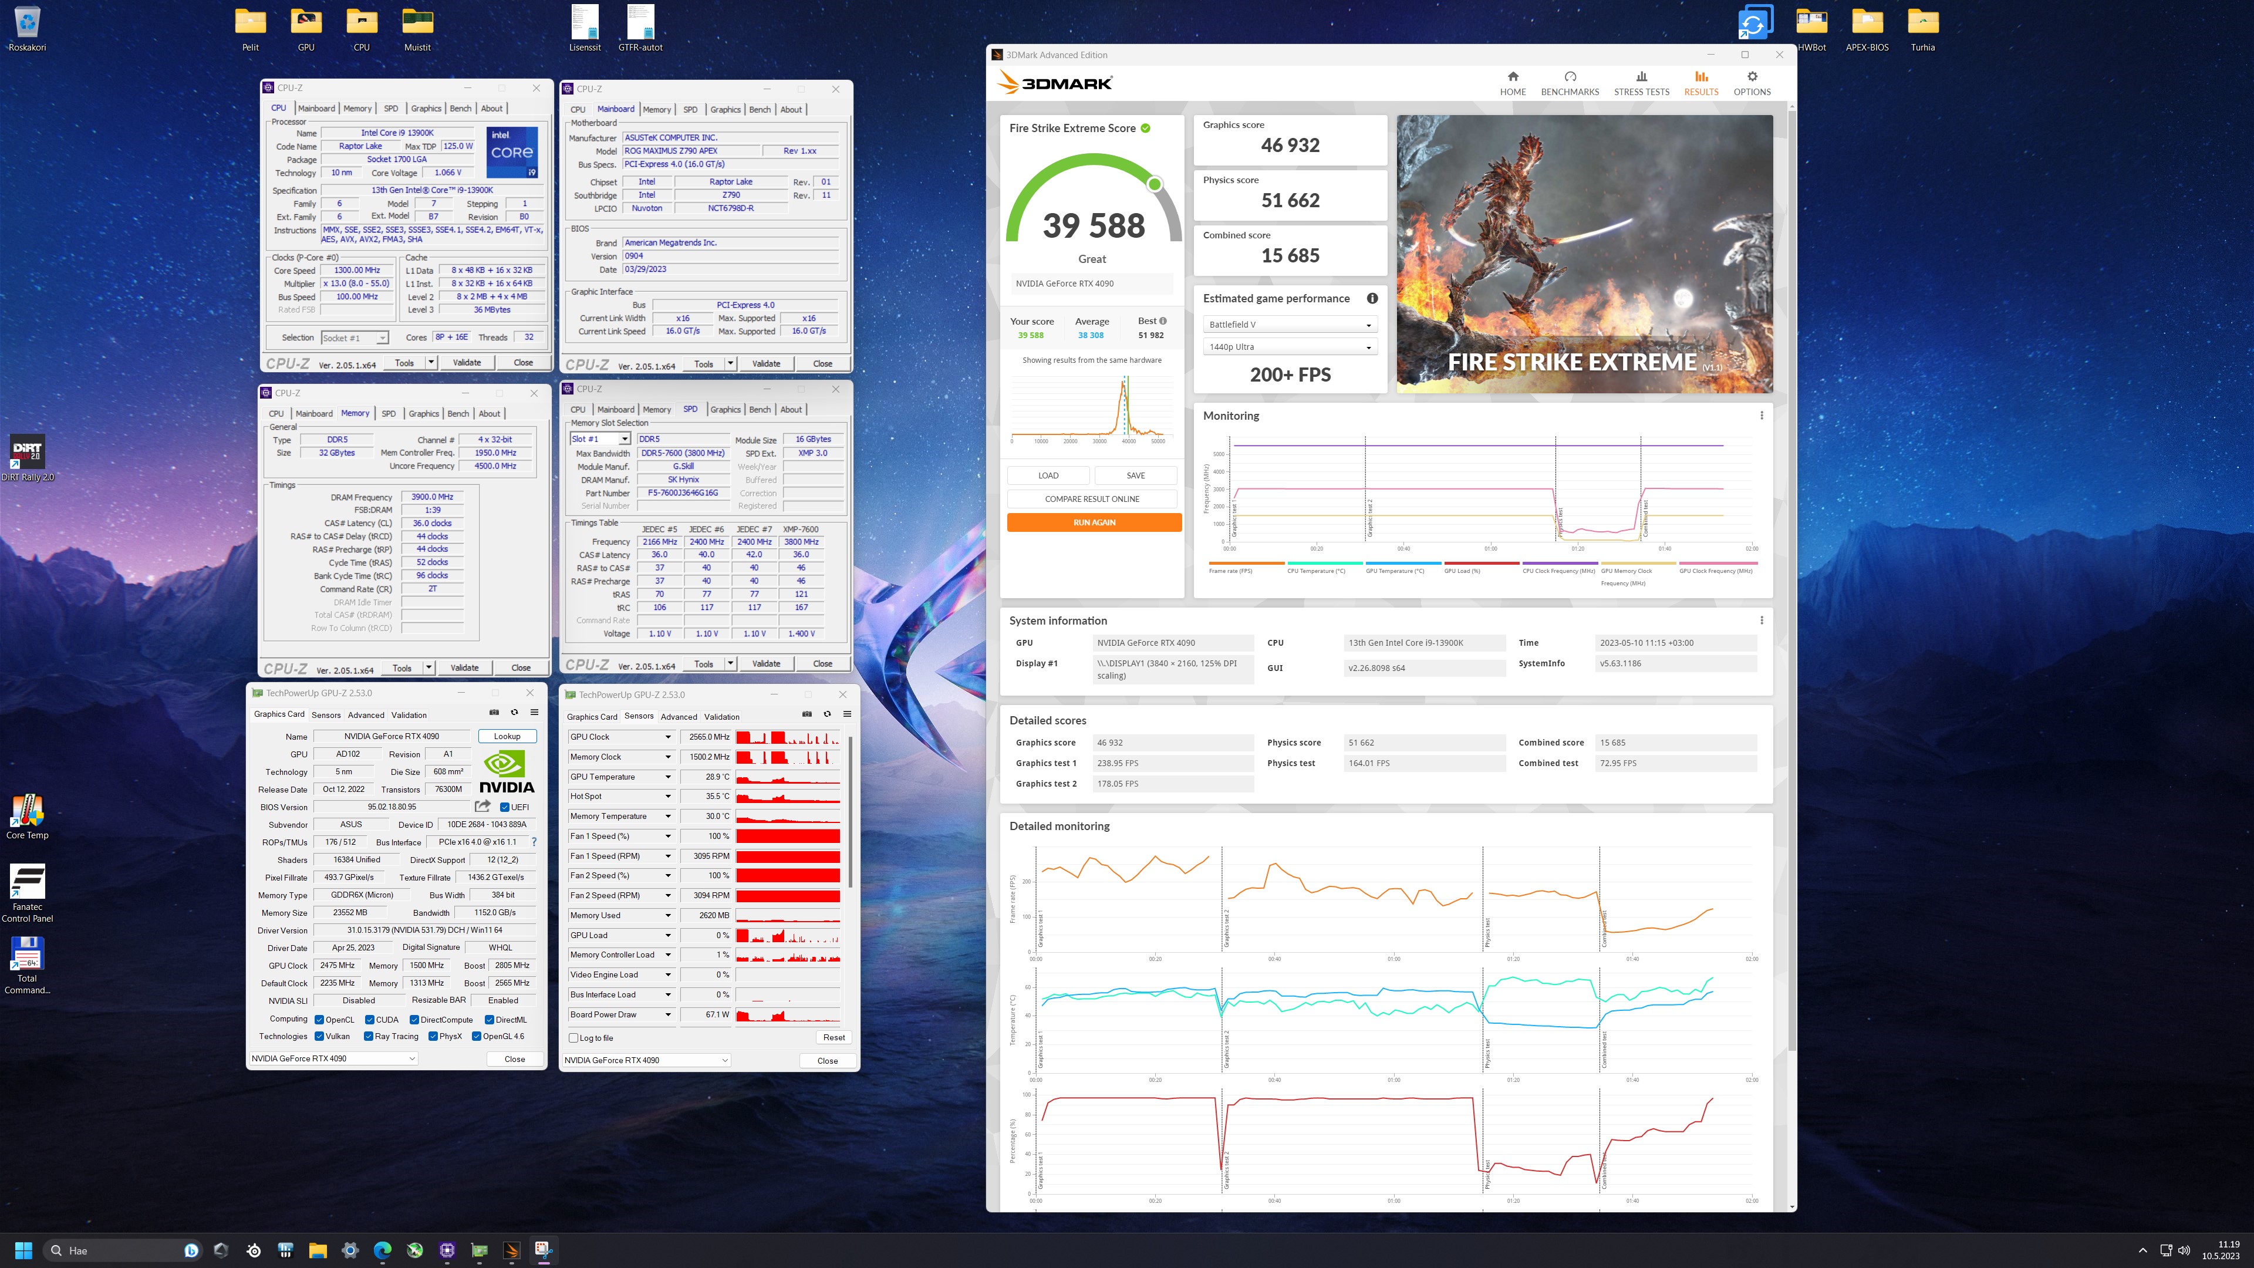Switch to Graphics tab in CPU-Z Mainboard window

(x=726, y=109)
